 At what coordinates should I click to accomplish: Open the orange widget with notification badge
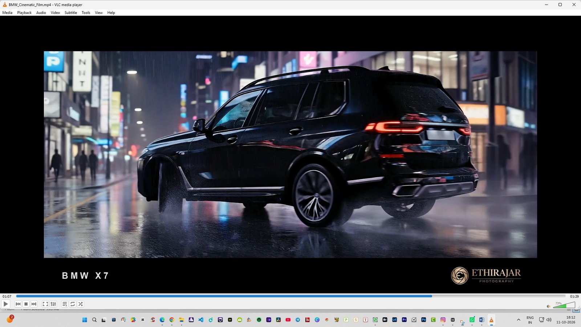click(x=10, y=319)
